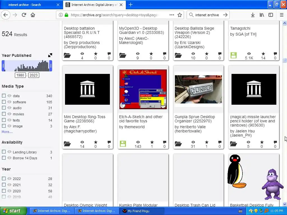Open first Internet Archive taskbar window
287x215 pixels.
click(52, 211)
